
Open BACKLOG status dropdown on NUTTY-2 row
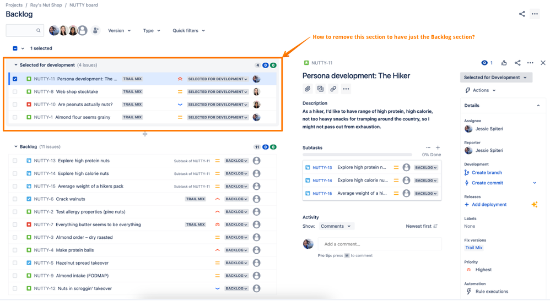(x=236, y=212)
